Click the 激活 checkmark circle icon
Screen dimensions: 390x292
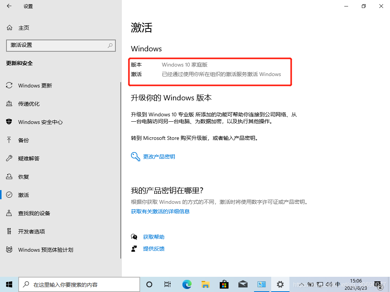[9, 195]
